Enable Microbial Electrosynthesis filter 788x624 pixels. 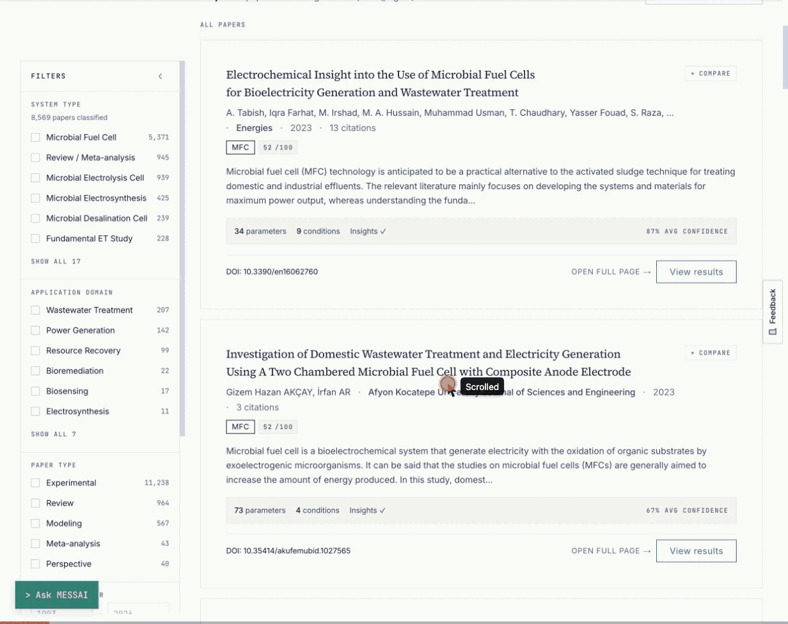tap(35, 198)
